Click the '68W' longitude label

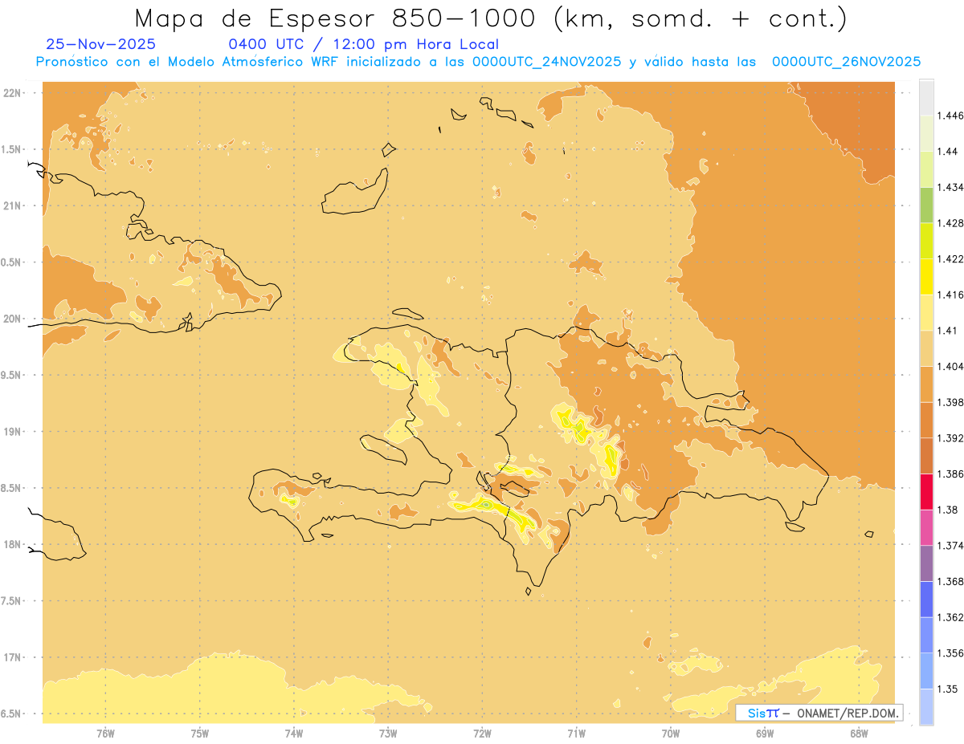point(859,734)
